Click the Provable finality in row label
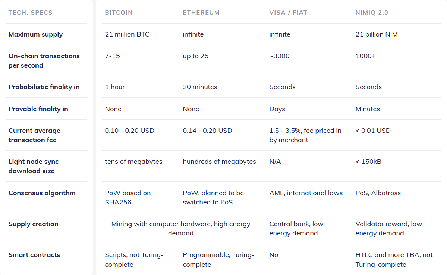Screen dimensions: 447x275 click(38, 109)
